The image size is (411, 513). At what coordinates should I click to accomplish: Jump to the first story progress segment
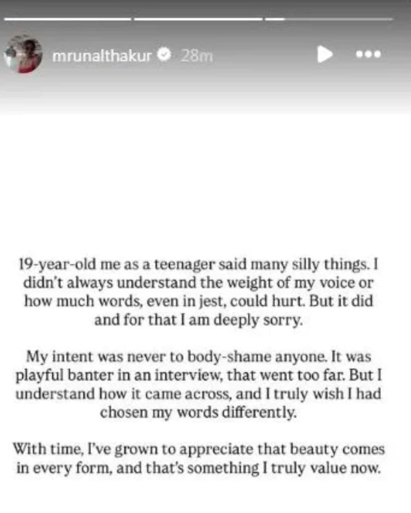67,19
